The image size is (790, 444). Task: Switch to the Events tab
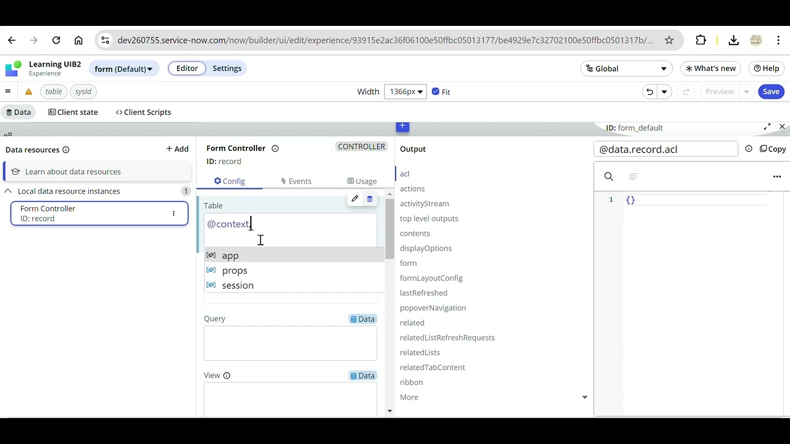296,181
